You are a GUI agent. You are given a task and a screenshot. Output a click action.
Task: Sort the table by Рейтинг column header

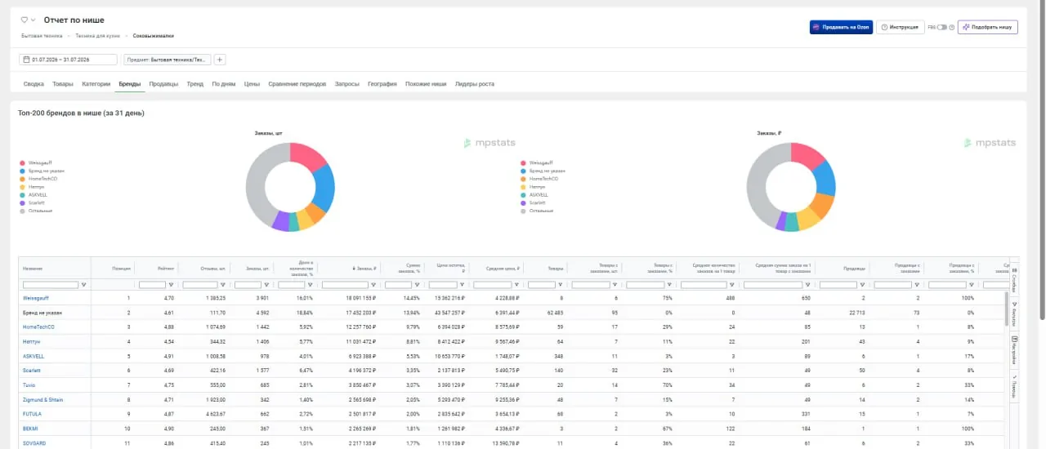click(x=166, y=267)
